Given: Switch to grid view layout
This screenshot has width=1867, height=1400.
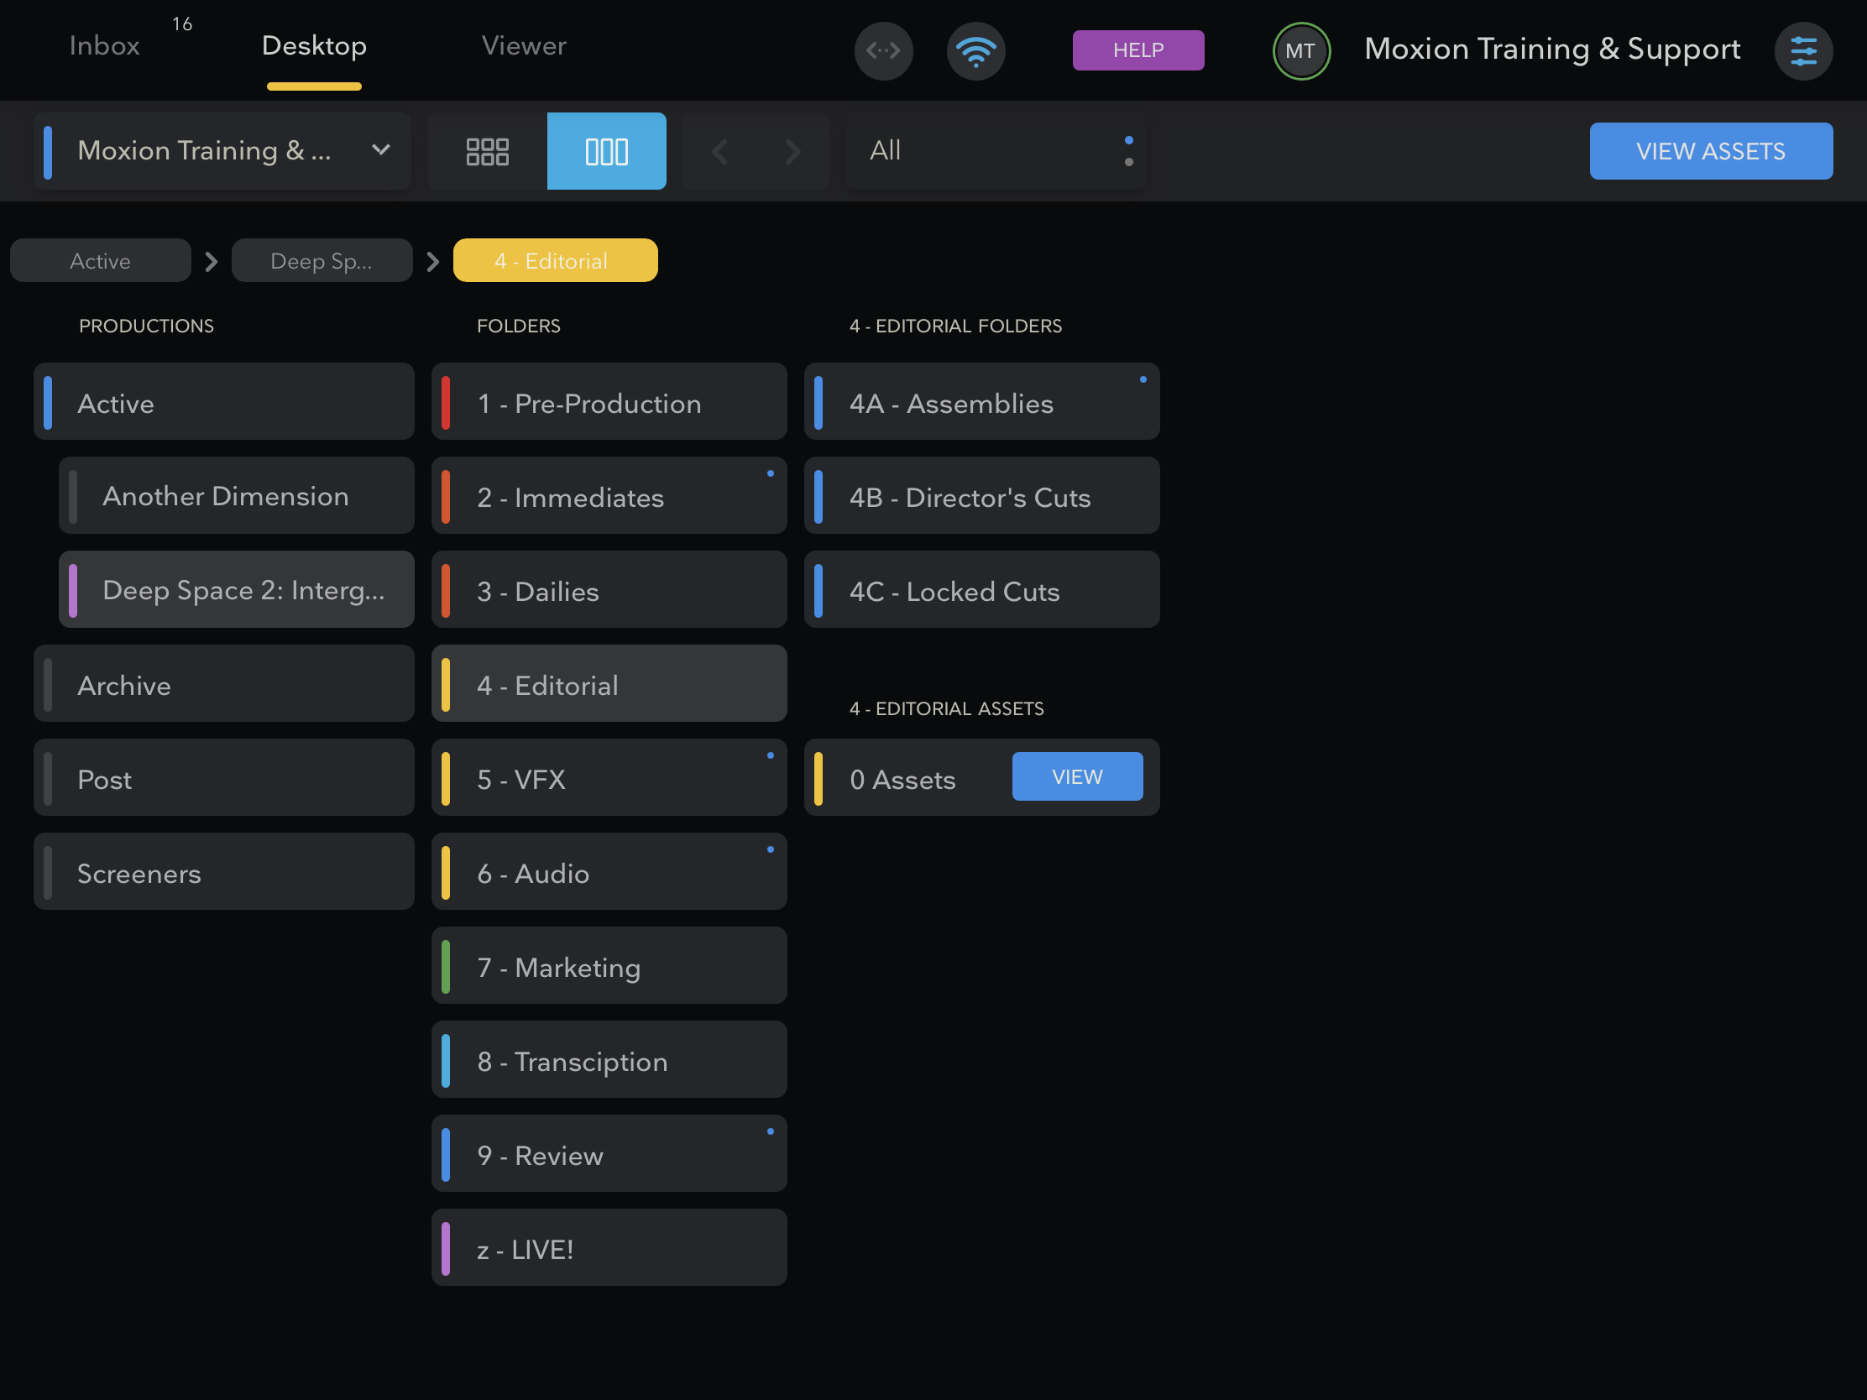Looking at the screenshot, I should [x=486, y=151].
